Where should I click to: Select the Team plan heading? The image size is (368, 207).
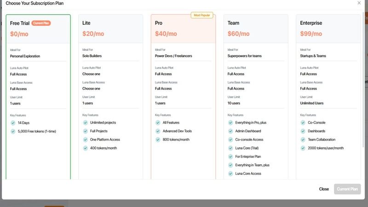pos(233,23)
